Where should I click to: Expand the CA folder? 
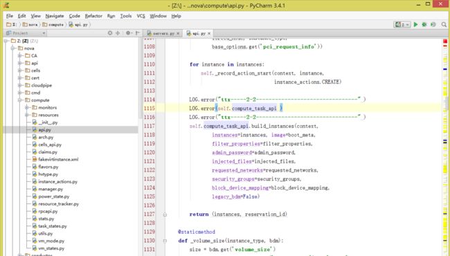[x=20, y=55]
